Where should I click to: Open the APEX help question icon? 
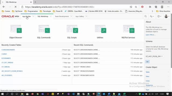(159, 16)
